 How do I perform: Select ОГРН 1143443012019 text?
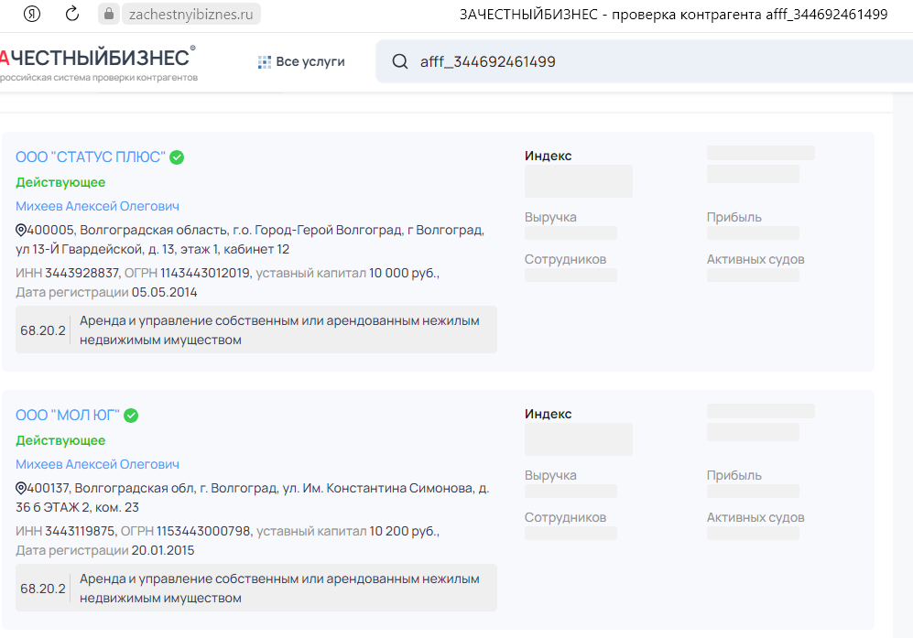[x=187, y=273]
